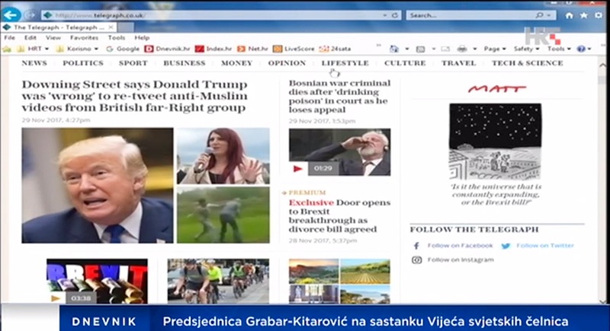This screenshot has height=331, width=610.
Task: Open the Page dropdown in command bar
Action: tap(494, 49)
